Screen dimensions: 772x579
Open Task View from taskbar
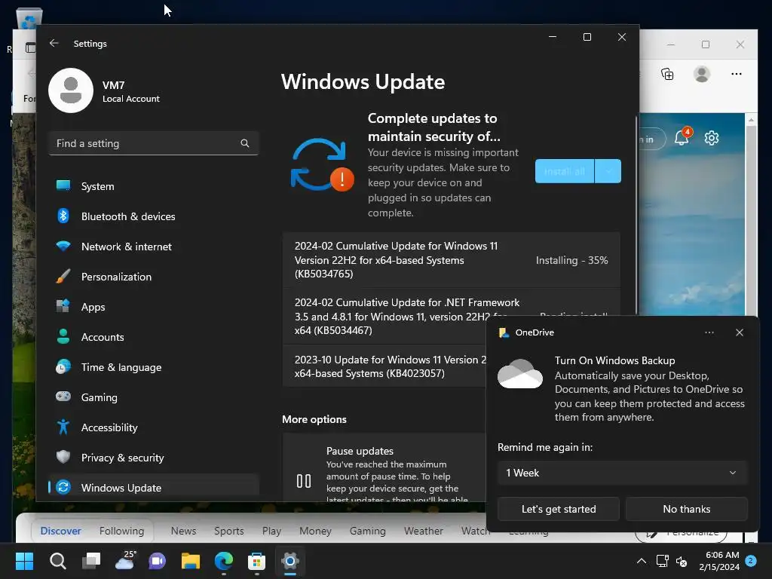[x=91, y=561]
